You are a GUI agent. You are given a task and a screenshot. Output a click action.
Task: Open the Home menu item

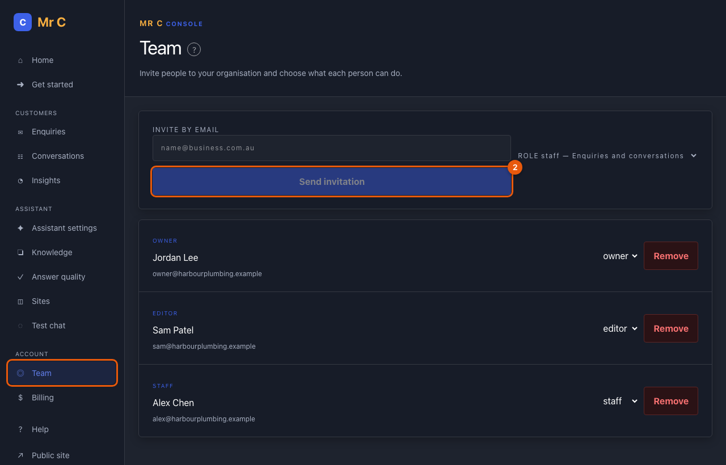62,60
